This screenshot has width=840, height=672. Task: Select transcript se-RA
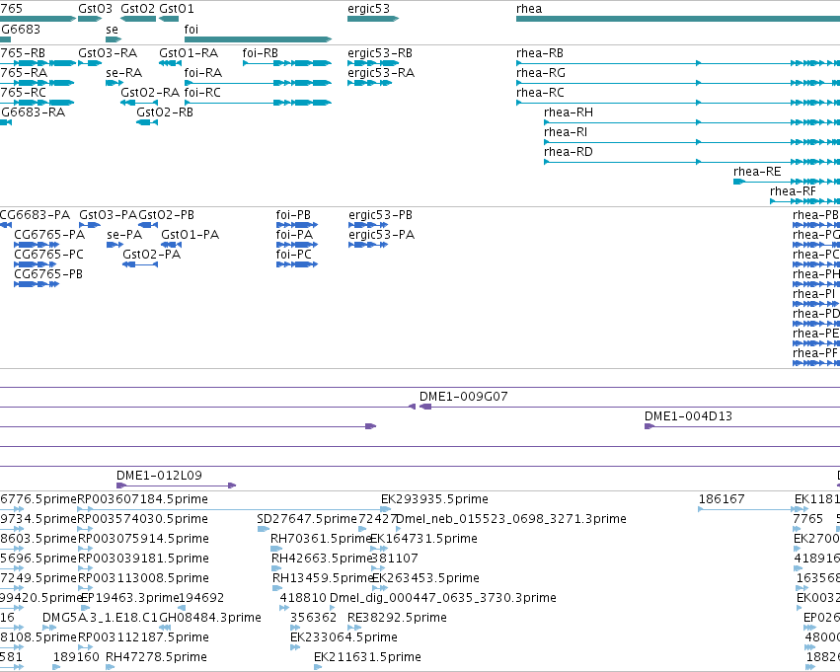click(115, 83)
